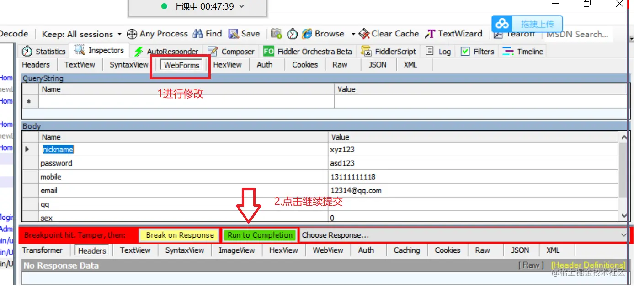Click the Clear Cache icon
The image size is (634, 286).
pyautogui.click(x=364, y=34)
